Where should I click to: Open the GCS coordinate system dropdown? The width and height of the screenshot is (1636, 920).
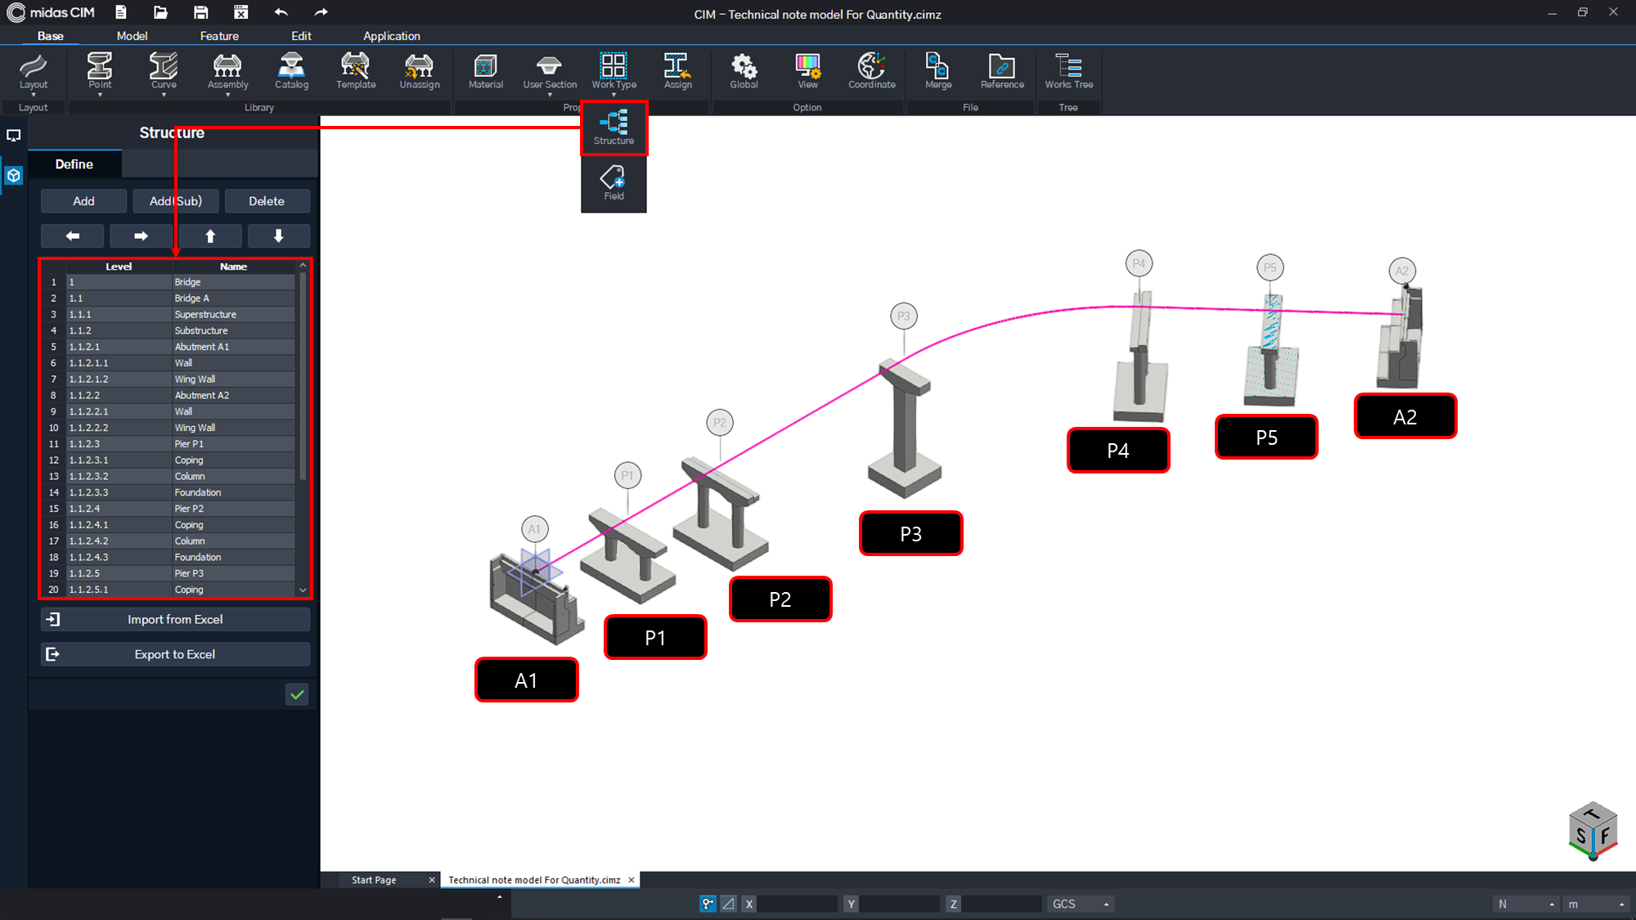click(1079, 904)
